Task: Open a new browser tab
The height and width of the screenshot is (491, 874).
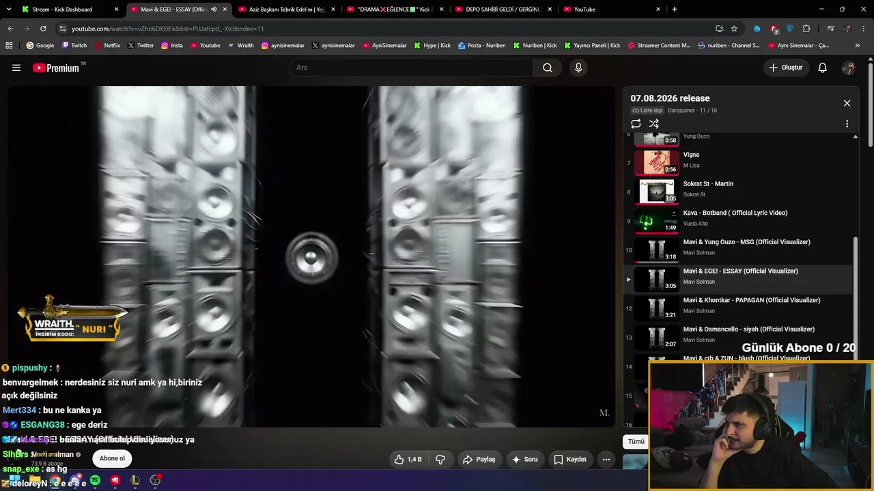Action: point(675,10)
